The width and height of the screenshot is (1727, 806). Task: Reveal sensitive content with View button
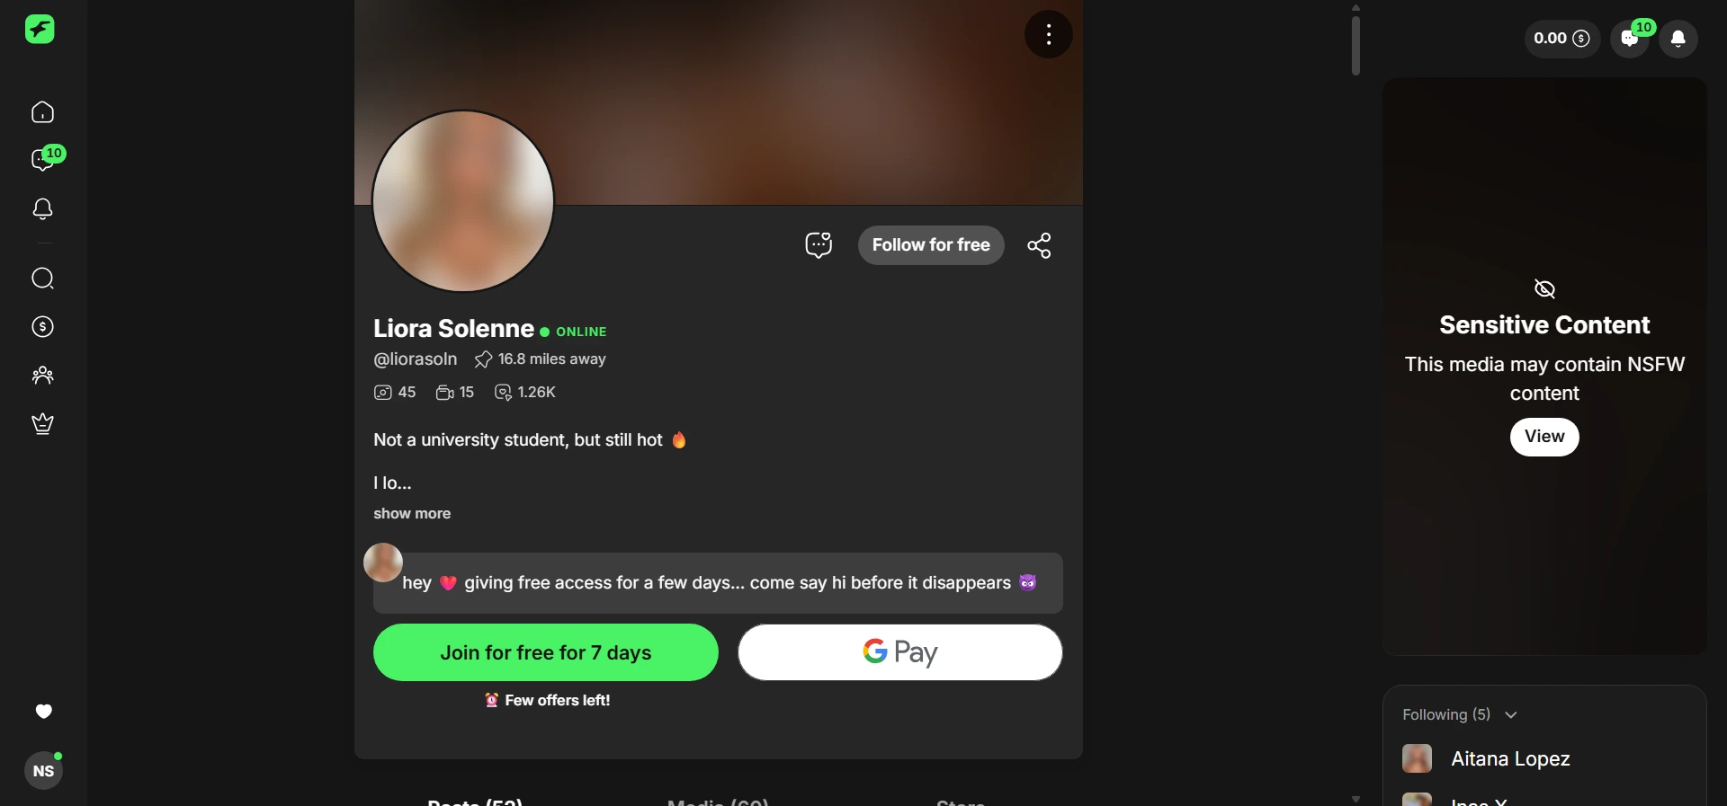point(1544,437)
